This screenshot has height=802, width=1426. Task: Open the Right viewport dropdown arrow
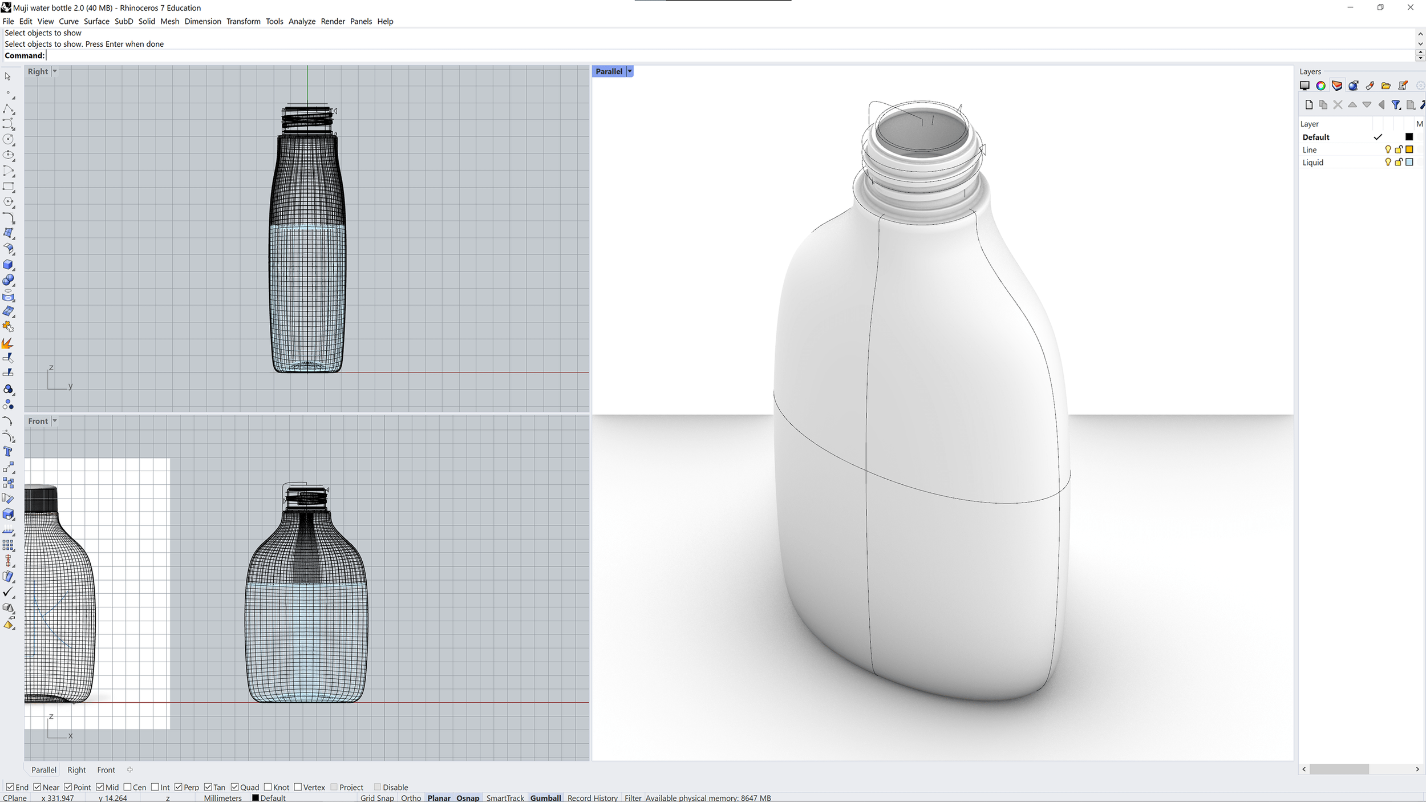click(55, 71)
